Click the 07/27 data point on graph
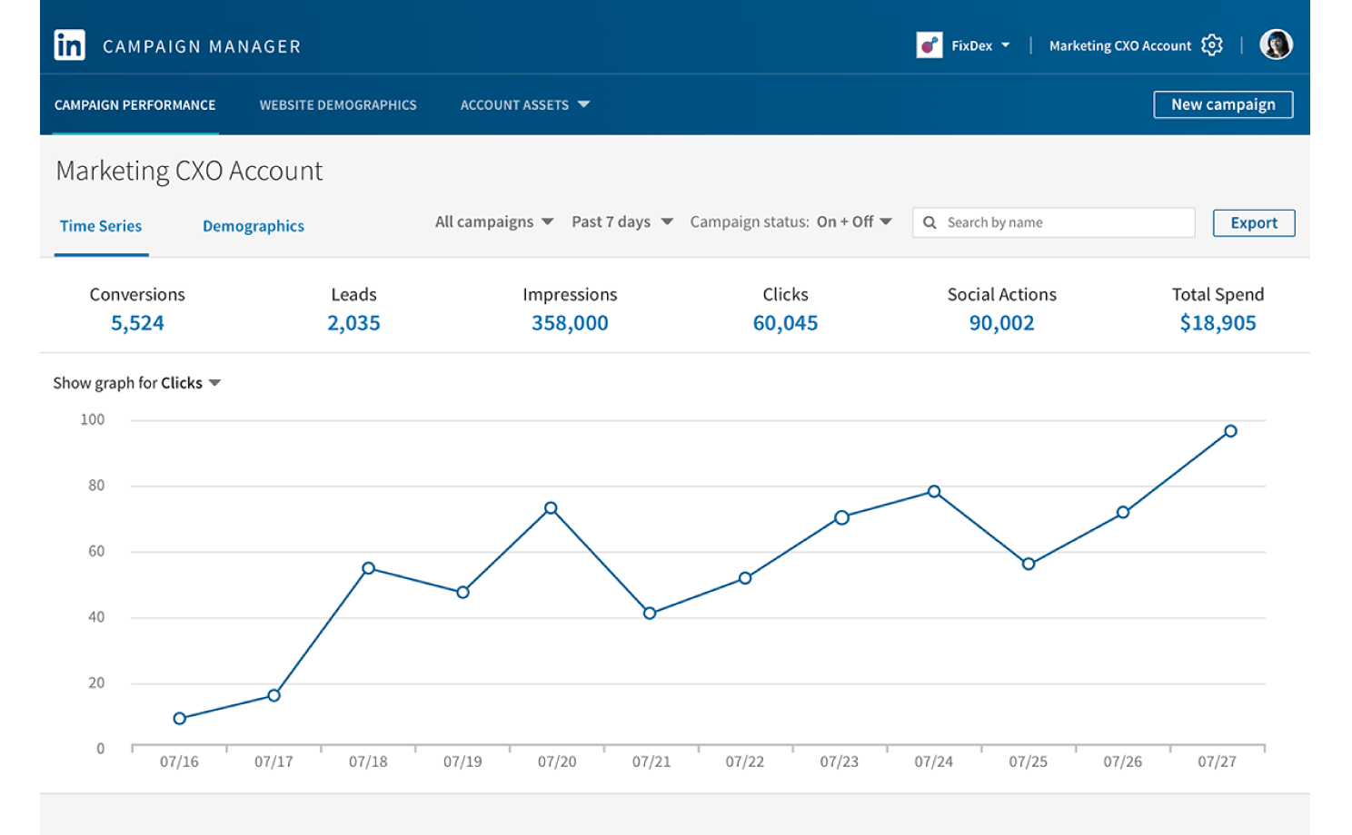Viewport: 1352px width, 835px height. [1230, 431]
